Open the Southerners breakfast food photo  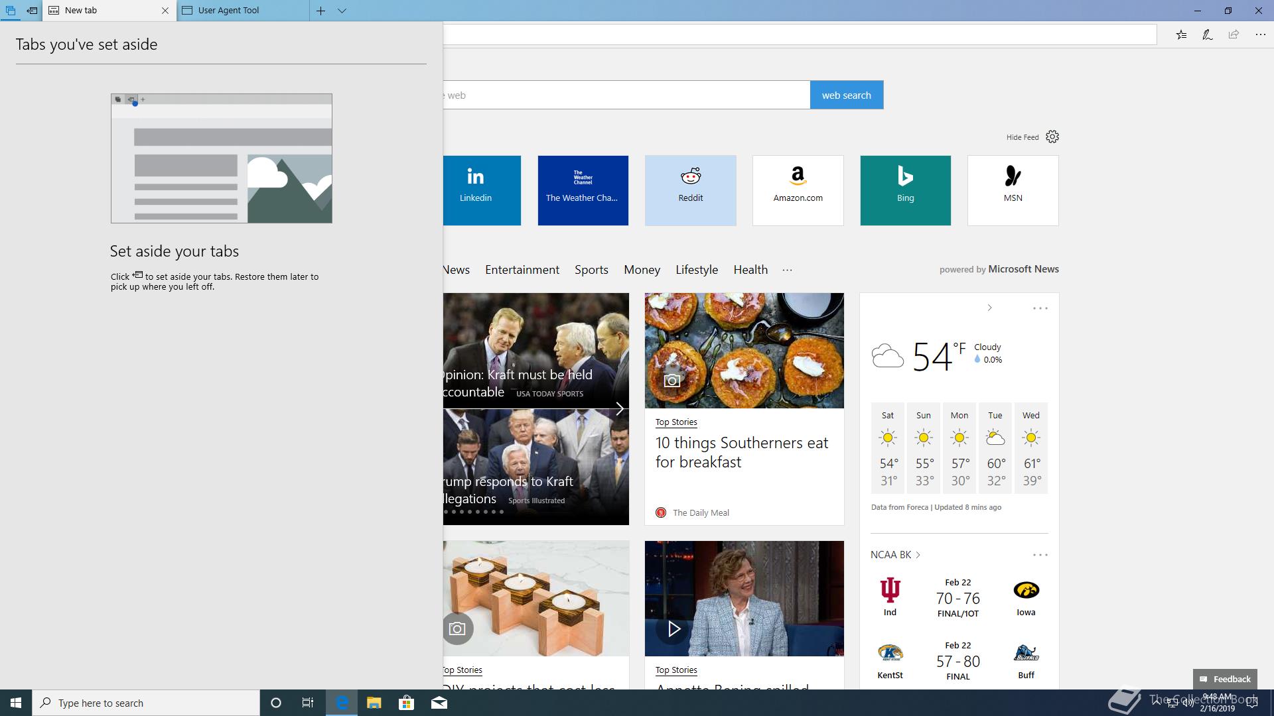click(744, 350)
